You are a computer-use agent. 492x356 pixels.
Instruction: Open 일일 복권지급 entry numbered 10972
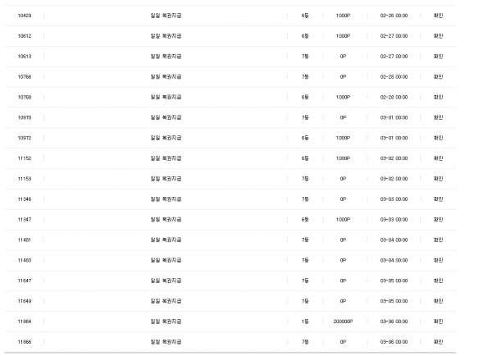(166, 138)
